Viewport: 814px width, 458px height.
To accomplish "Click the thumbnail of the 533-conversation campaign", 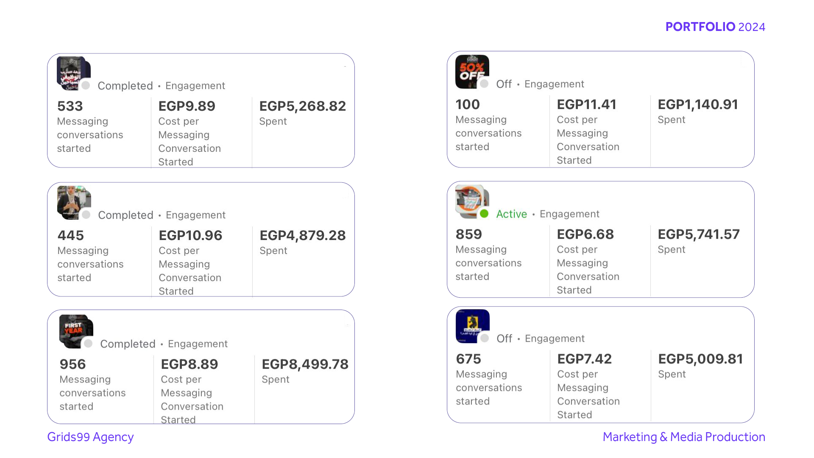I will pyautogui.click(x=73, y=73).
